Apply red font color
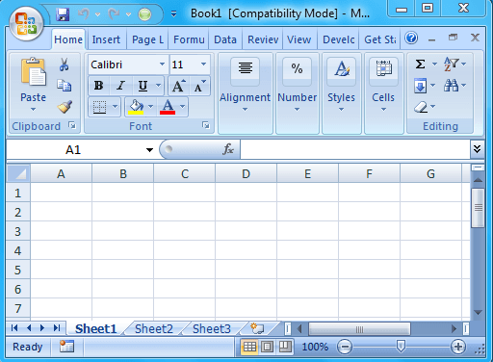 [x=168, y=107]
